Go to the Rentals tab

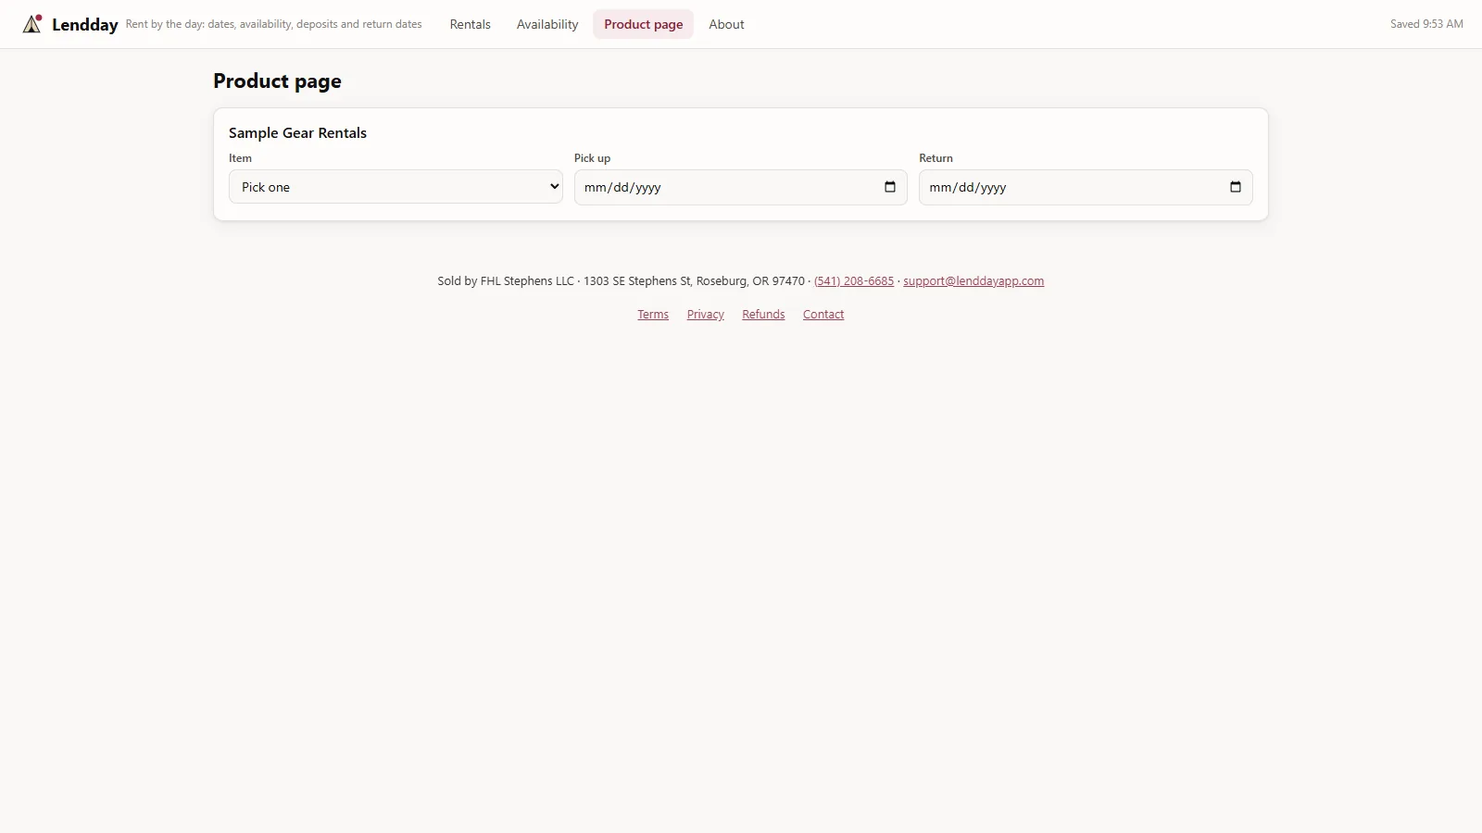pos(471,24)
